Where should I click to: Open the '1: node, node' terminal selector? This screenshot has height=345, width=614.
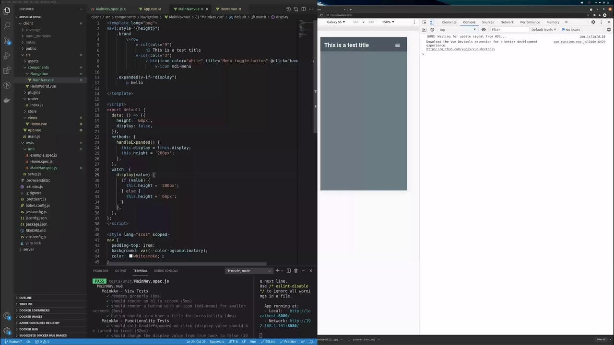(x=249, y=271)
